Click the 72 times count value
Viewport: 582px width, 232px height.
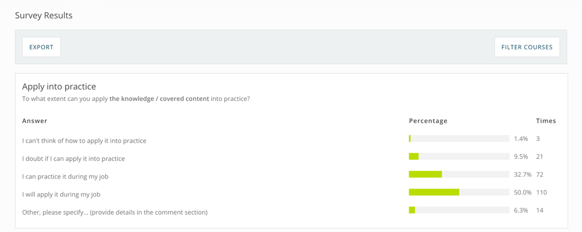(x=540, y=175)
